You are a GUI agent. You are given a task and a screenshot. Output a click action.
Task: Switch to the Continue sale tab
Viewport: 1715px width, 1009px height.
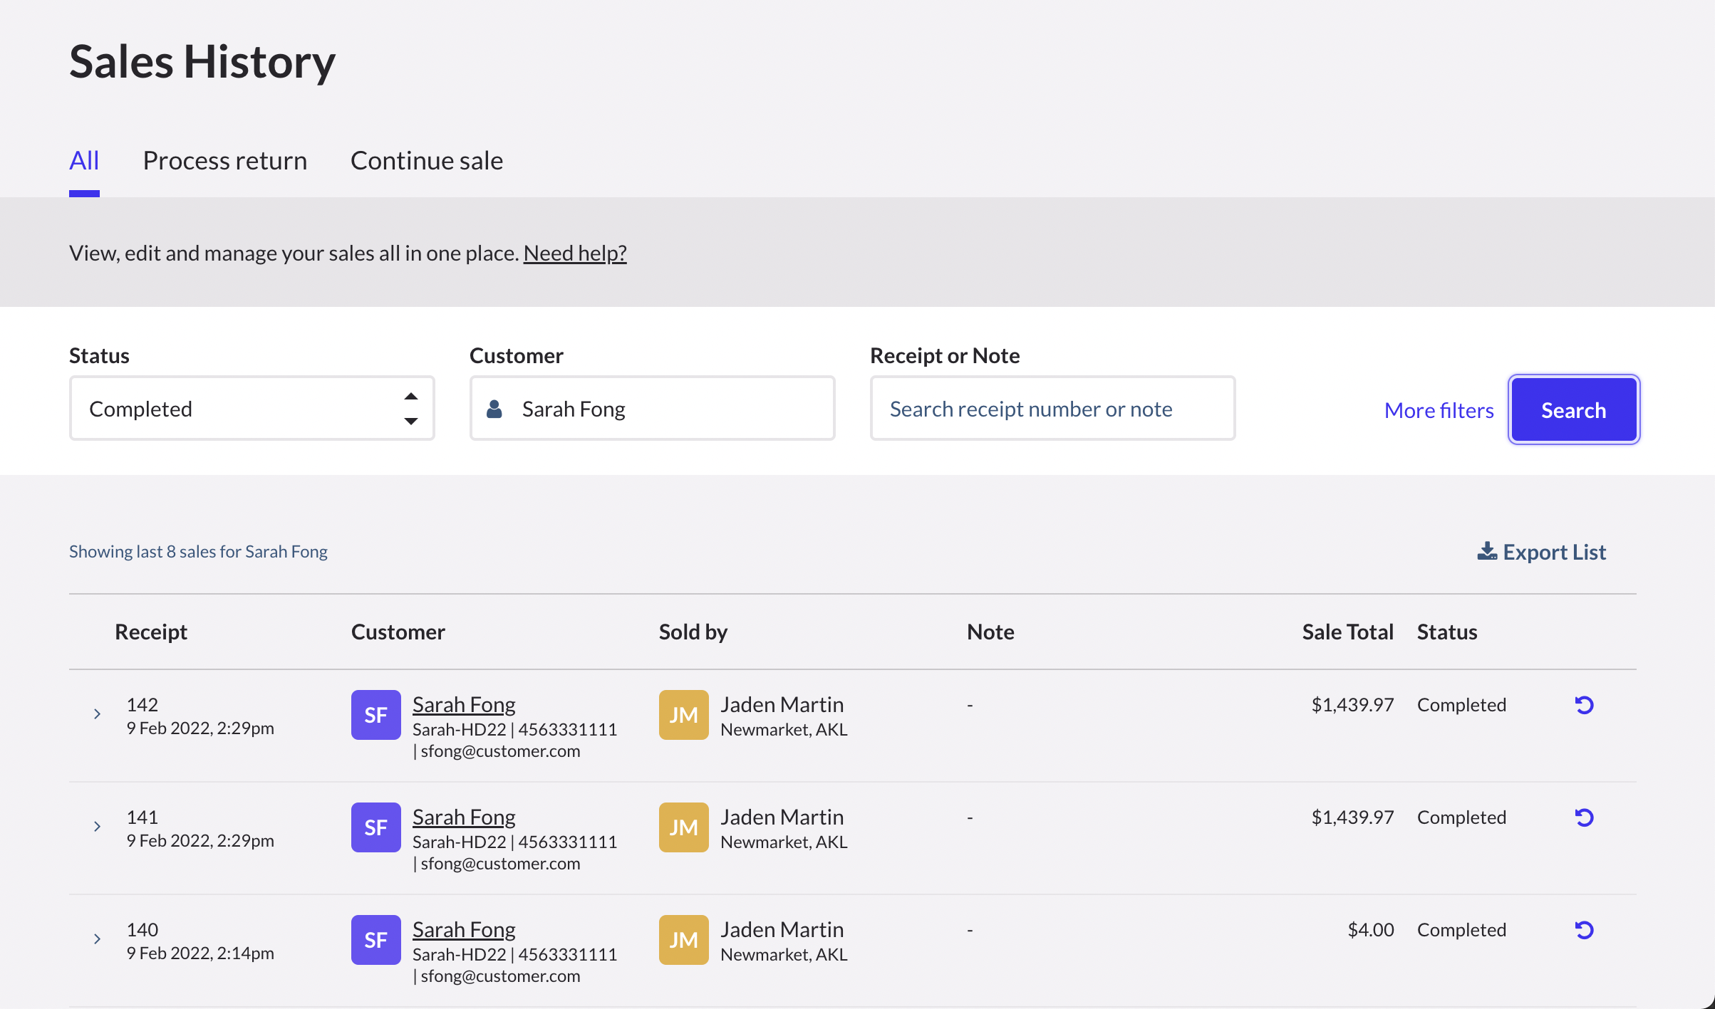coord(426,161)
